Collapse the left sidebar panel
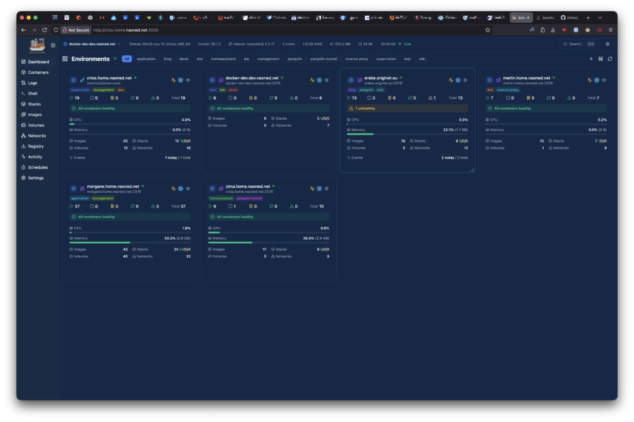This screenshot has height=422, width=634. point(53,45)
